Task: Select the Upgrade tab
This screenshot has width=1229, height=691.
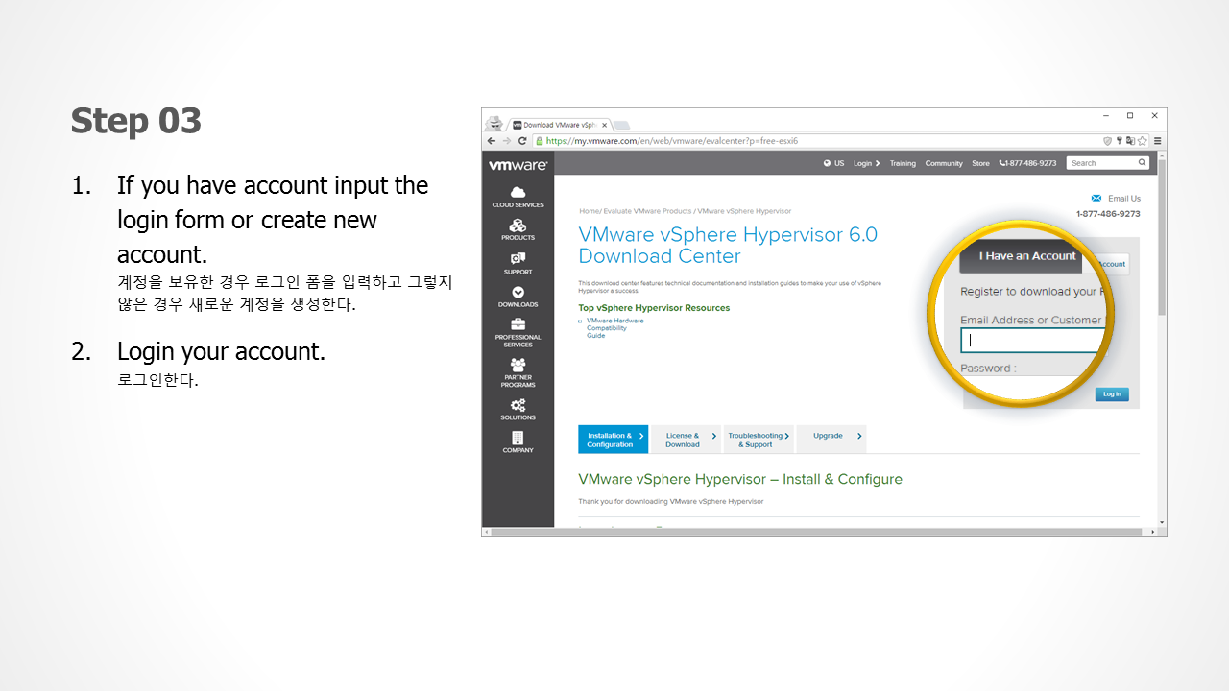Action: [x=831, y=440]
